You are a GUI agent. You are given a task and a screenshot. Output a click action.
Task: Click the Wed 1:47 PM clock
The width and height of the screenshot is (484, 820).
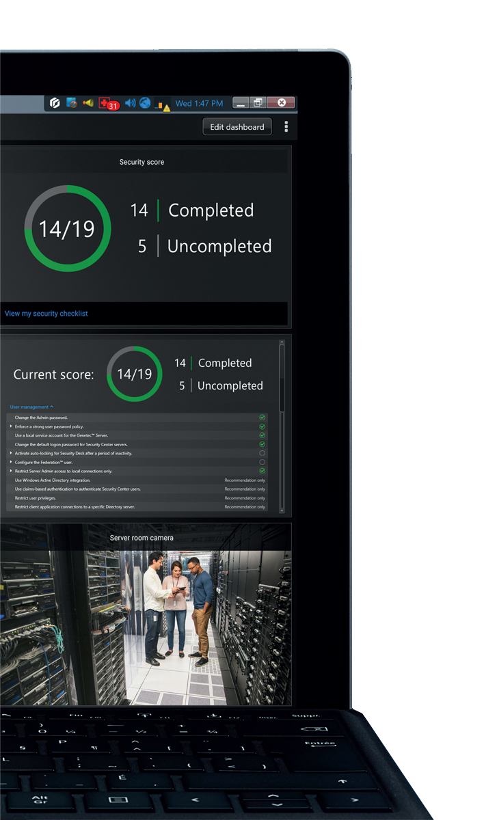(199, 103)
